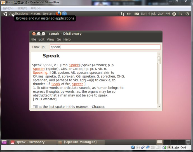The image size is (193, 152).
Task: Click the VirtualBox shared folders status icon
Action: click(152, 147)
